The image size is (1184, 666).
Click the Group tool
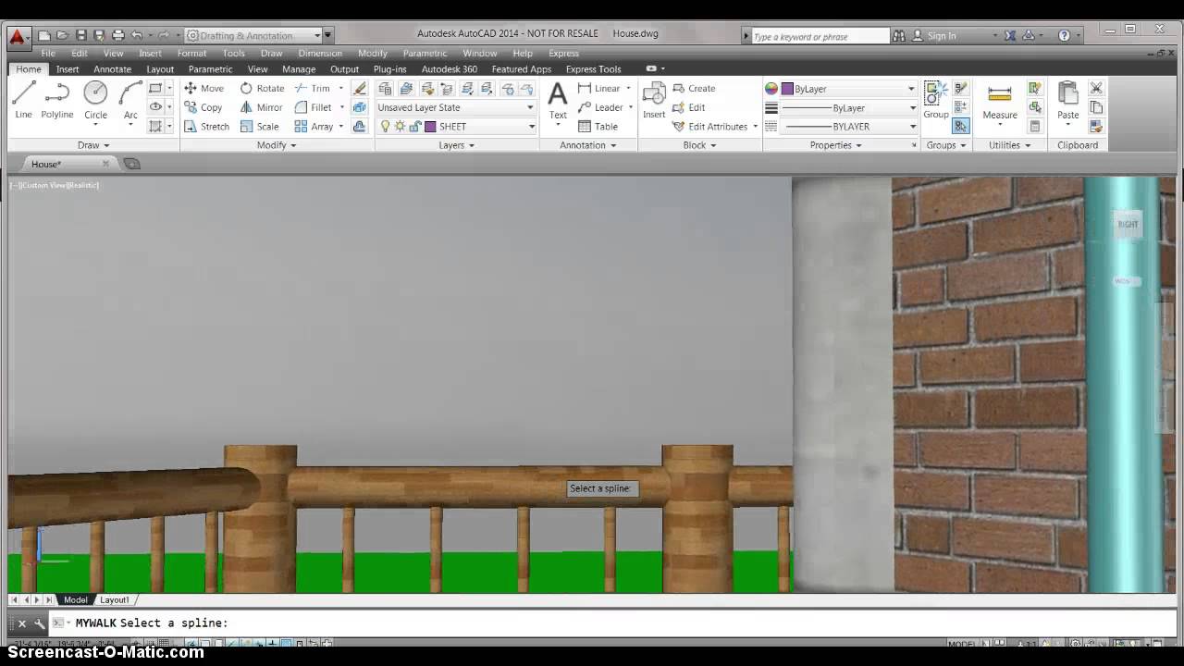point(935,100)
